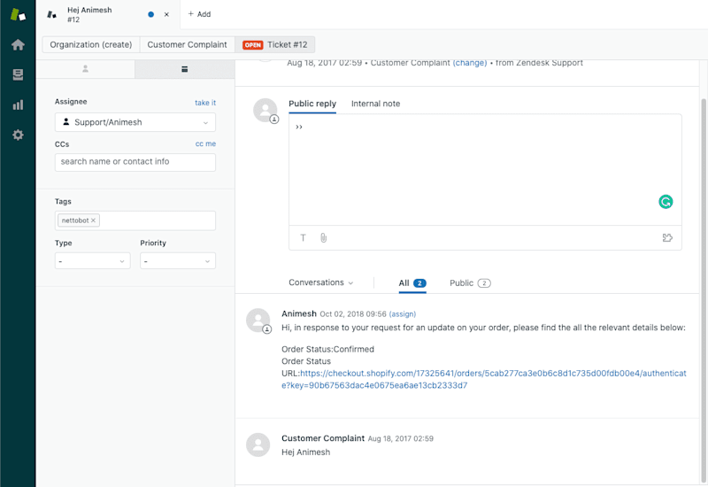Click the Grammarly icon in reply box

click(x=666, y=202)
